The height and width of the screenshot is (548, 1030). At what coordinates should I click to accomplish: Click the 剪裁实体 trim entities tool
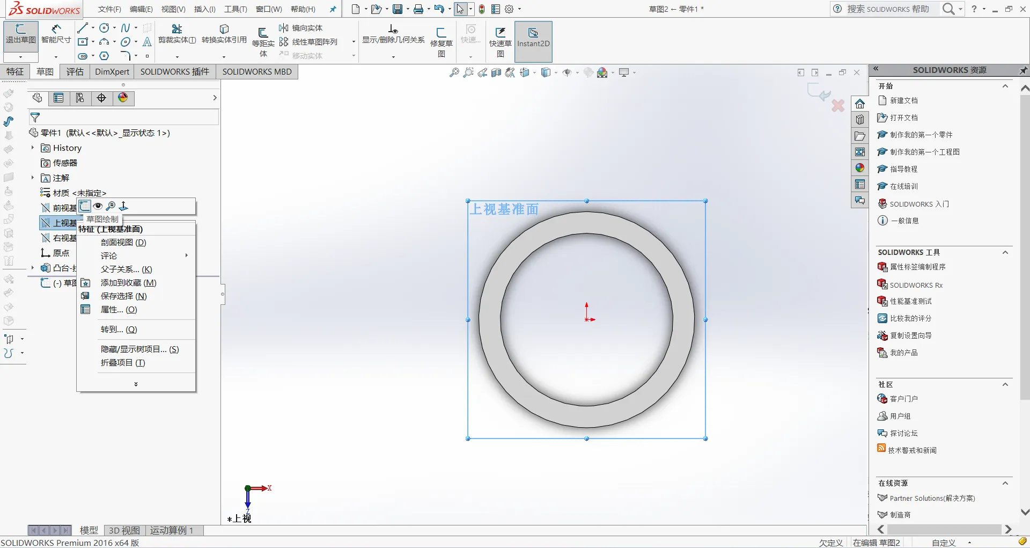(177, 34)
